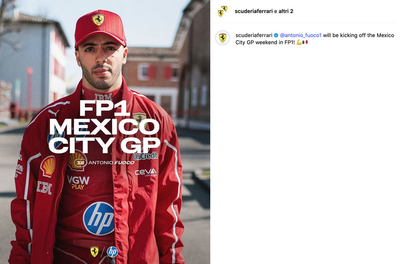401x264 pixels.
Task: Click the Mexico flag emoji in caption
Action: pos(305,42)
